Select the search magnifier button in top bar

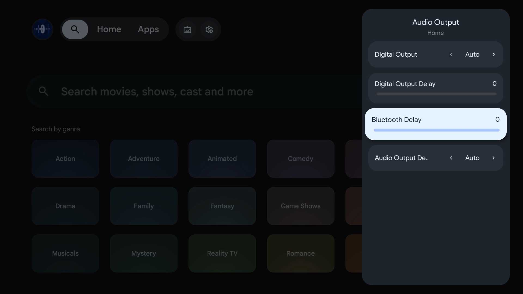pyautogui.click(x=75, y=29)
